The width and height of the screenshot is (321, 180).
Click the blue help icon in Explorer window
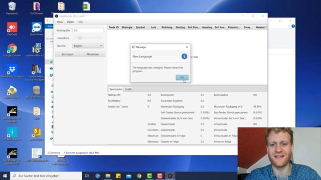[x=293, y=26]
